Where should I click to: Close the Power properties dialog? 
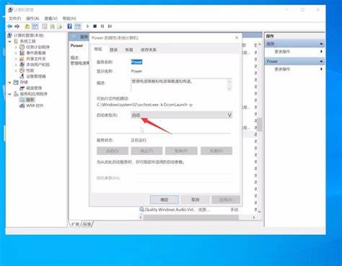(x=237, y=37)
